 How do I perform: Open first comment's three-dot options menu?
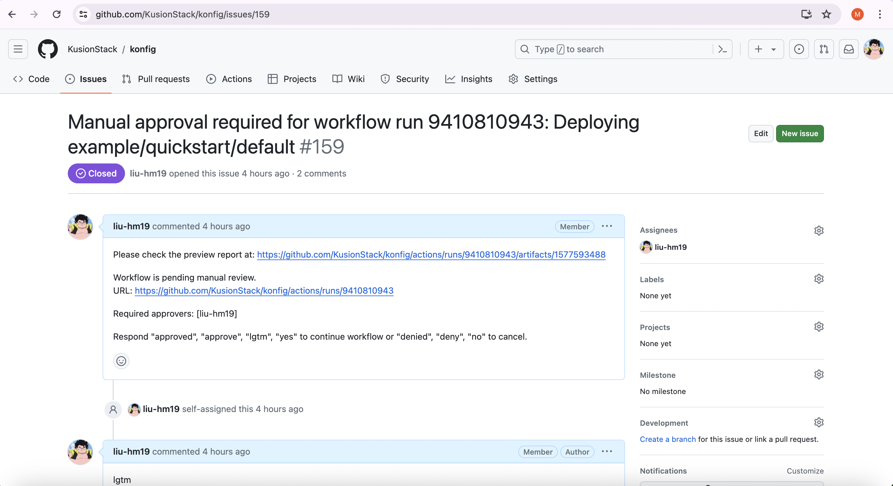pyautogui.click(x=607, y=226)
